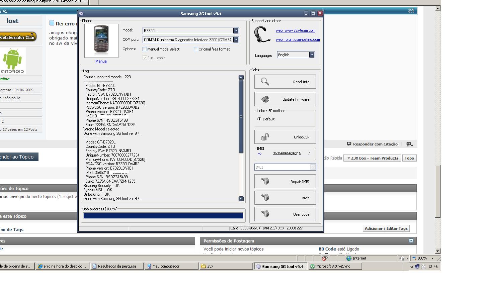Click the post document icon beside Re: erro
Screen dimensions: 482x301
coord(52,23)
